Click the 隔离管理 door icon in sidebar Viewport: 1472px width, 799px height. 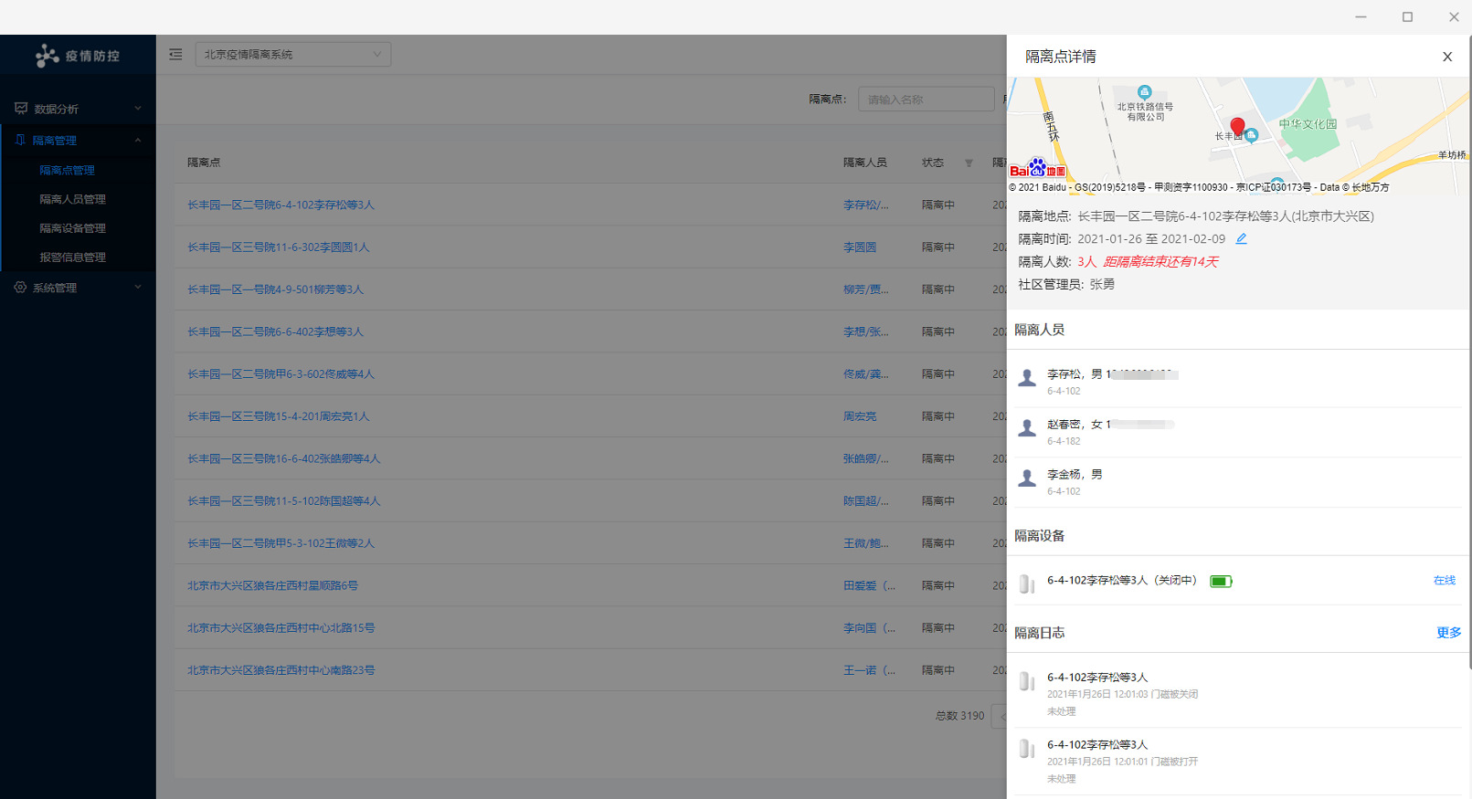20,141
